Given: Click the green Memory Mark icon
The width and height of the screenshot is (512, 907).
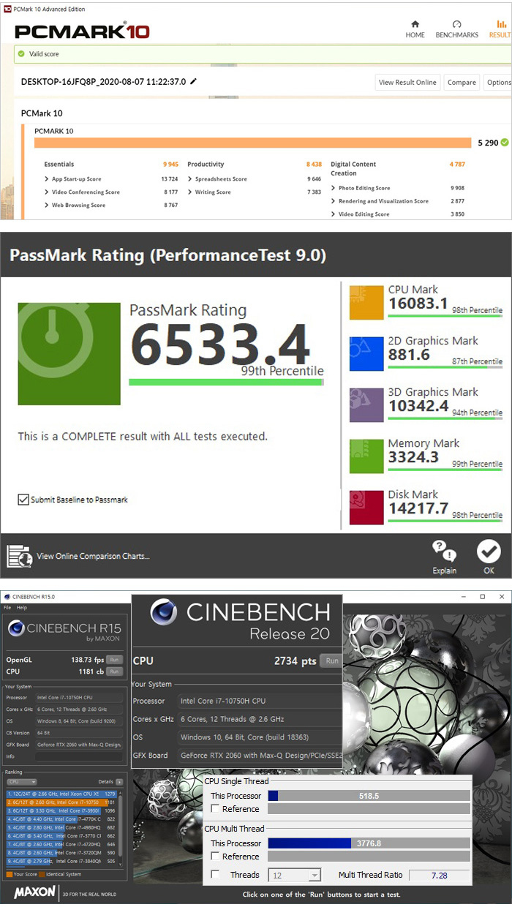Looking at the screenshot, I should (x=366, y=456).
